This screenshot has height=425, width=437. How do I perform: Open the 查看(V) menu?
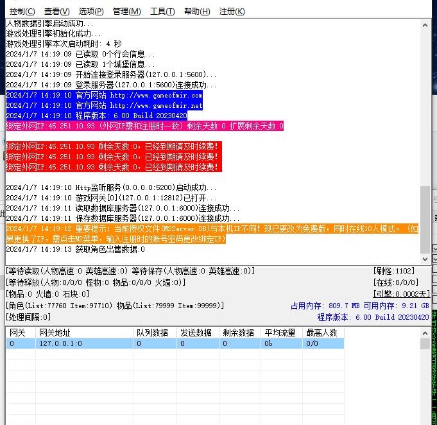[x=57, y=12]
